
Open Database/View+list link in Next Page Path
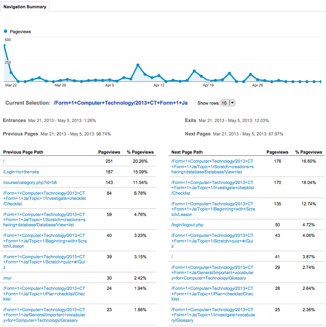[212, 167]
